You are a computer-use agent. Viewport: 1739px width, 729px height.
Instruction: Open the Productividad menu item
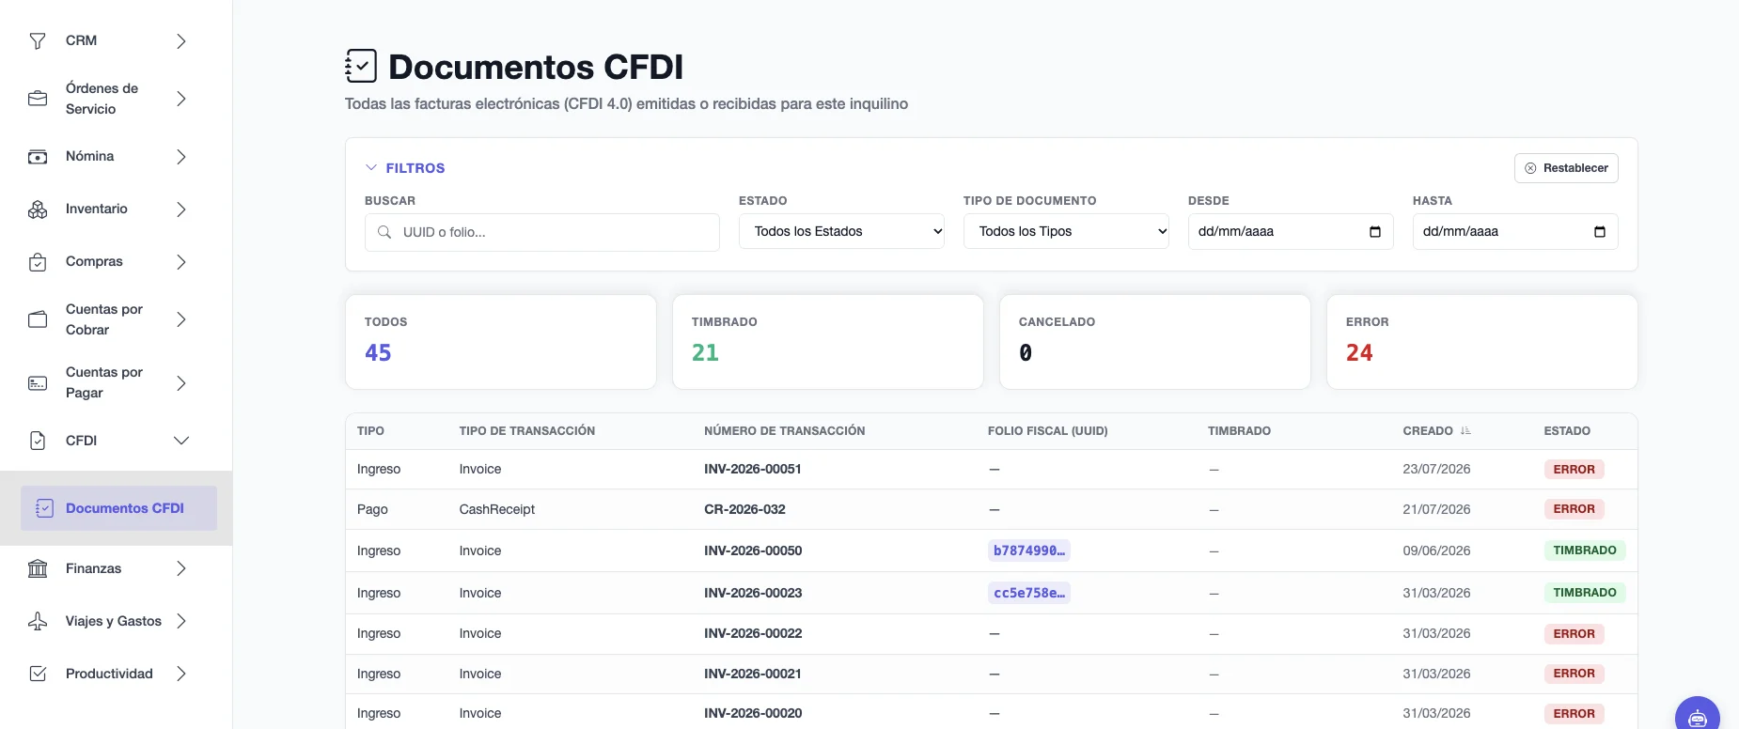tap(108, 674)
